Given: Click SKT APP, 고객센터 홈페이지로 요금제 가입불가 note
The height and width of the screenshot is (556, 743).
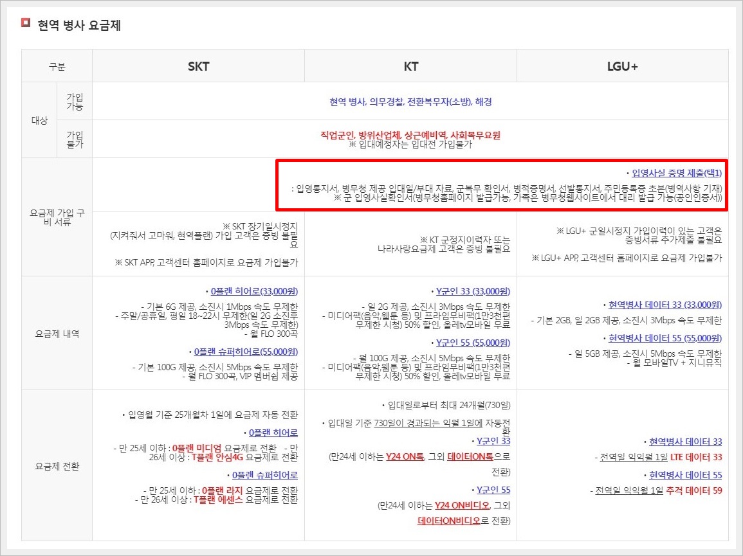Looking at the screenshot, I should pyautogui.click(x=206, y=262).
